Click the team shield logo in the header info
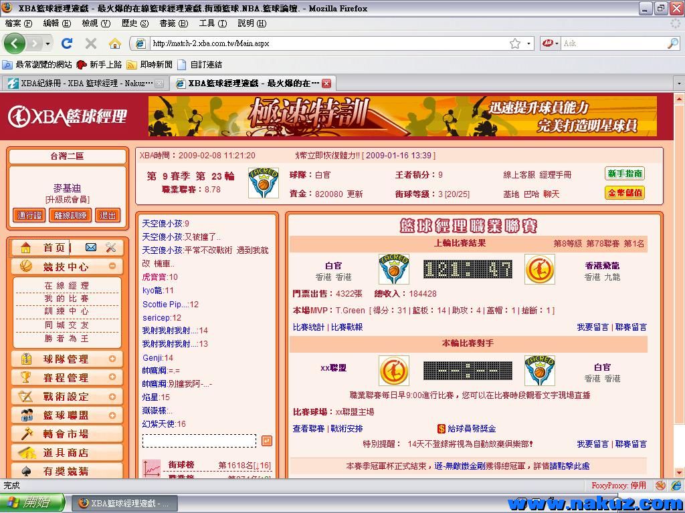The height and width of the screenshot is (513, 685). pos(264,183)
